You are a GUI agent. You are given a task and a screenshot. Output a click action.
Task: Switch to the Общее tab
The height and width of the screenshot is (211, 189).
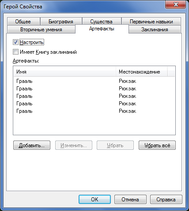tap(23, 22)
